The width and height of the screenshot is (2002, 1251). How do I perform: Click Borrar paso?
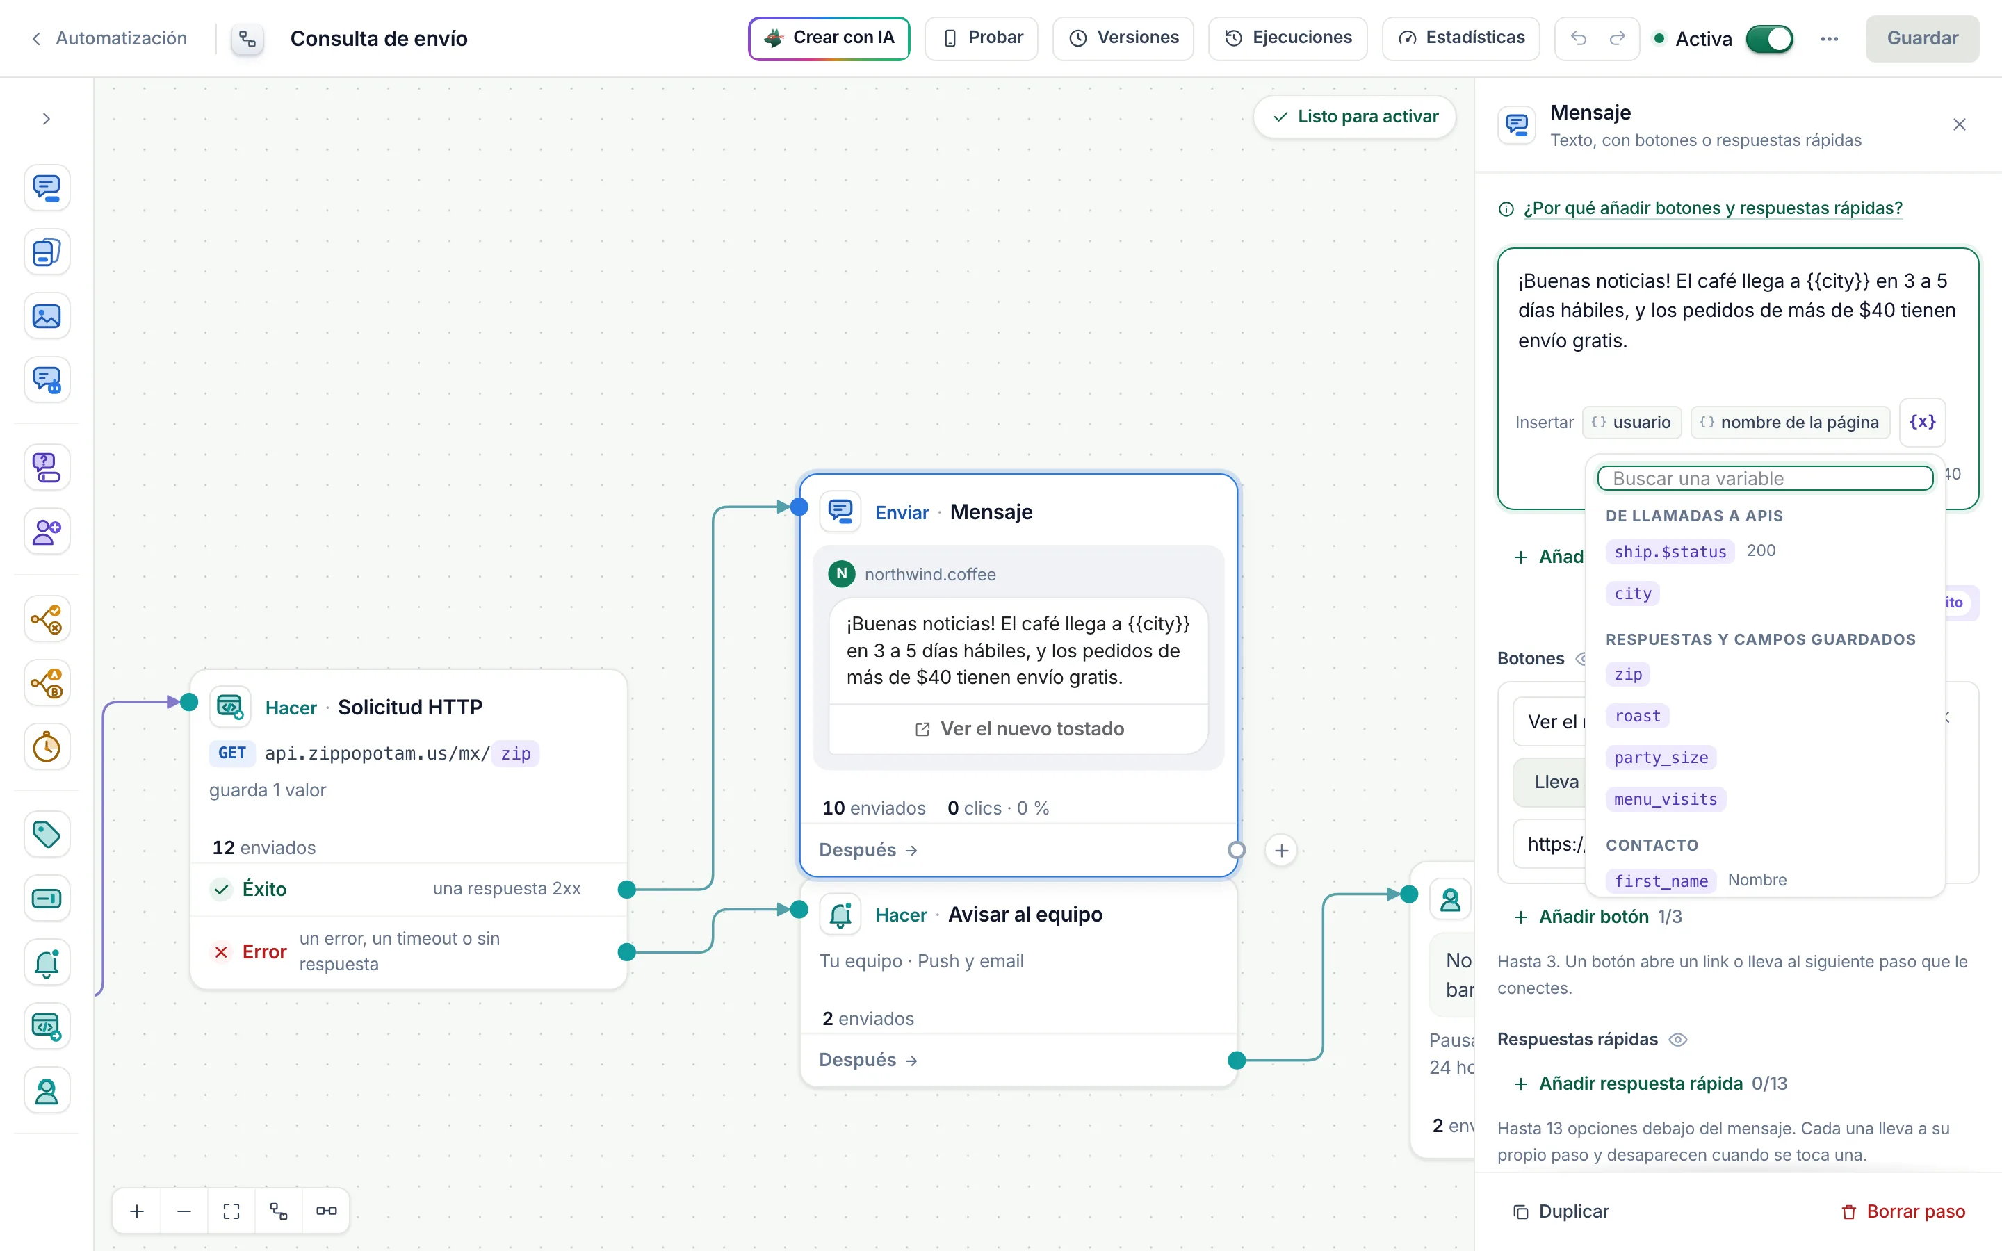tap(1903, 1211)
